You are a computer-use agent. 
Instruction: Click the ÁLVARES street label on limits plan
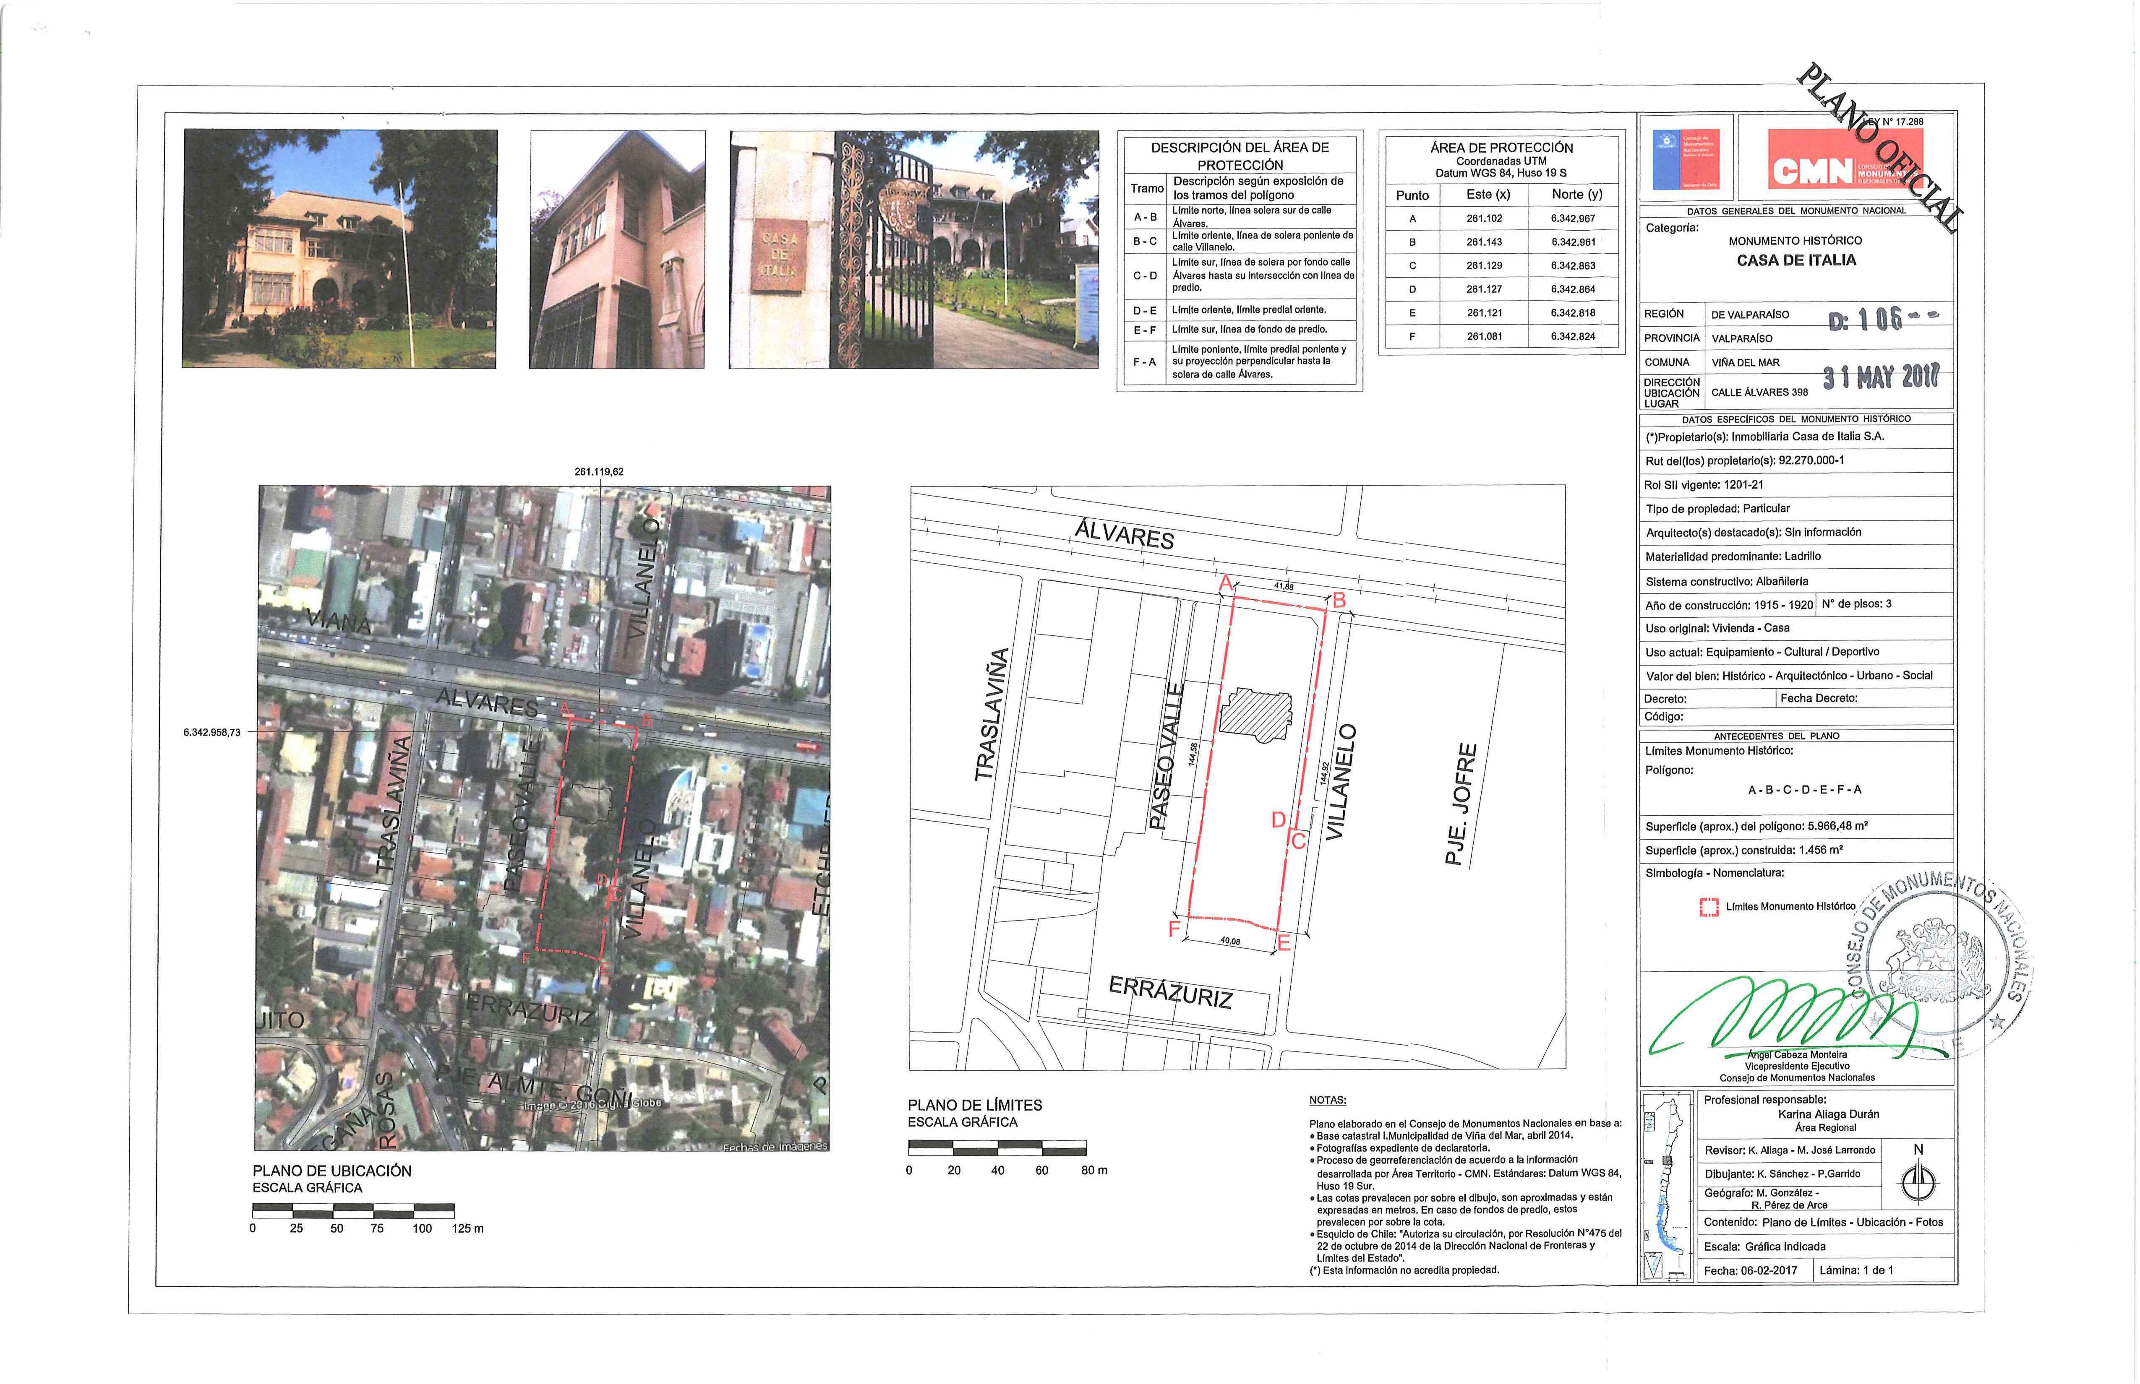tap(1124, 536)
